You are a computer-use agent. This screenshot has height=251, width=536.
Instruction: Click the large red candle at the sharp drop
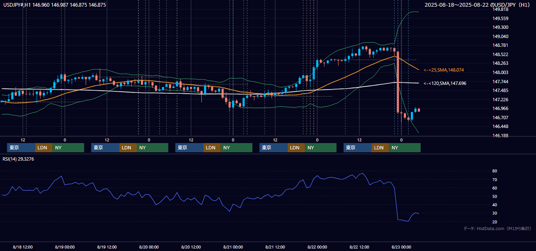pos(398,81)
